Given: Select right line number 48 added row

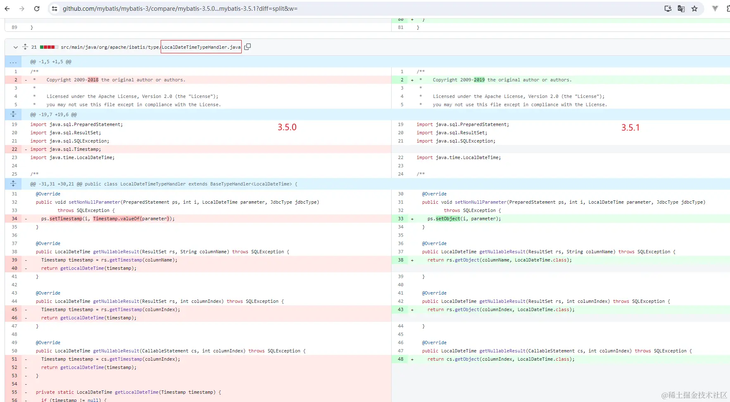Looking at the screenshot, I should 401,359.
